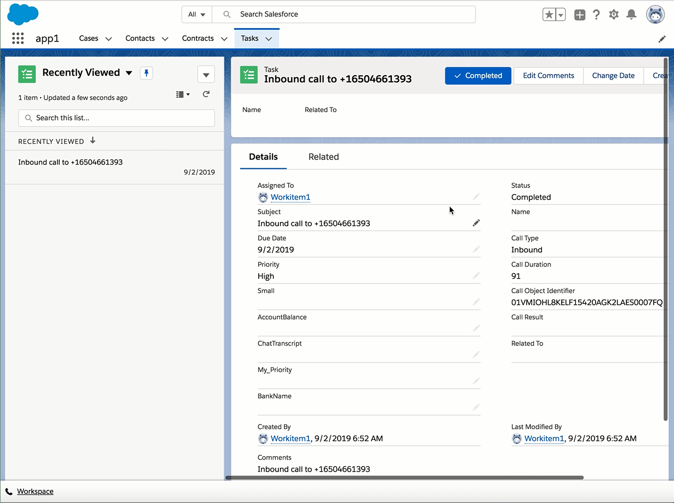This screenshot has width=674, height=503.
Task: Toggle the pin for this list view
Action: coord(146,73)
